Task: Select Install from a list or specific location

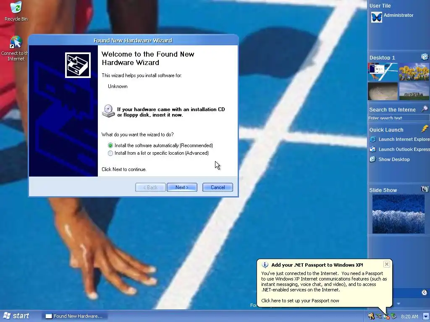Action: (x=158, y=153)
